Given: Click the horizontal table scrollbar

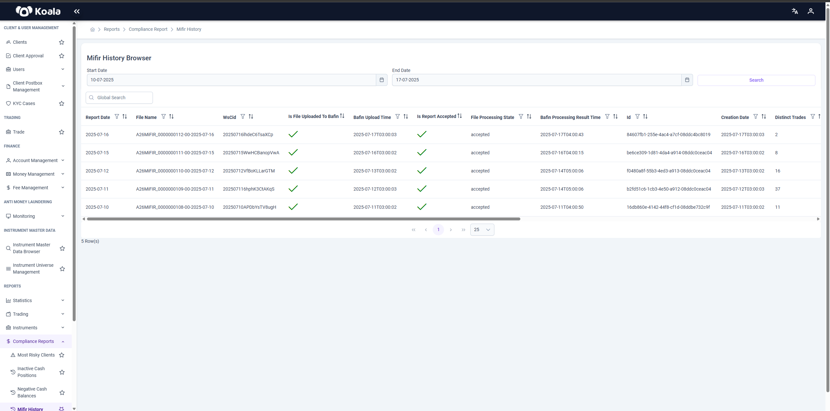Looking at the screenshot, I should [304, 219].
